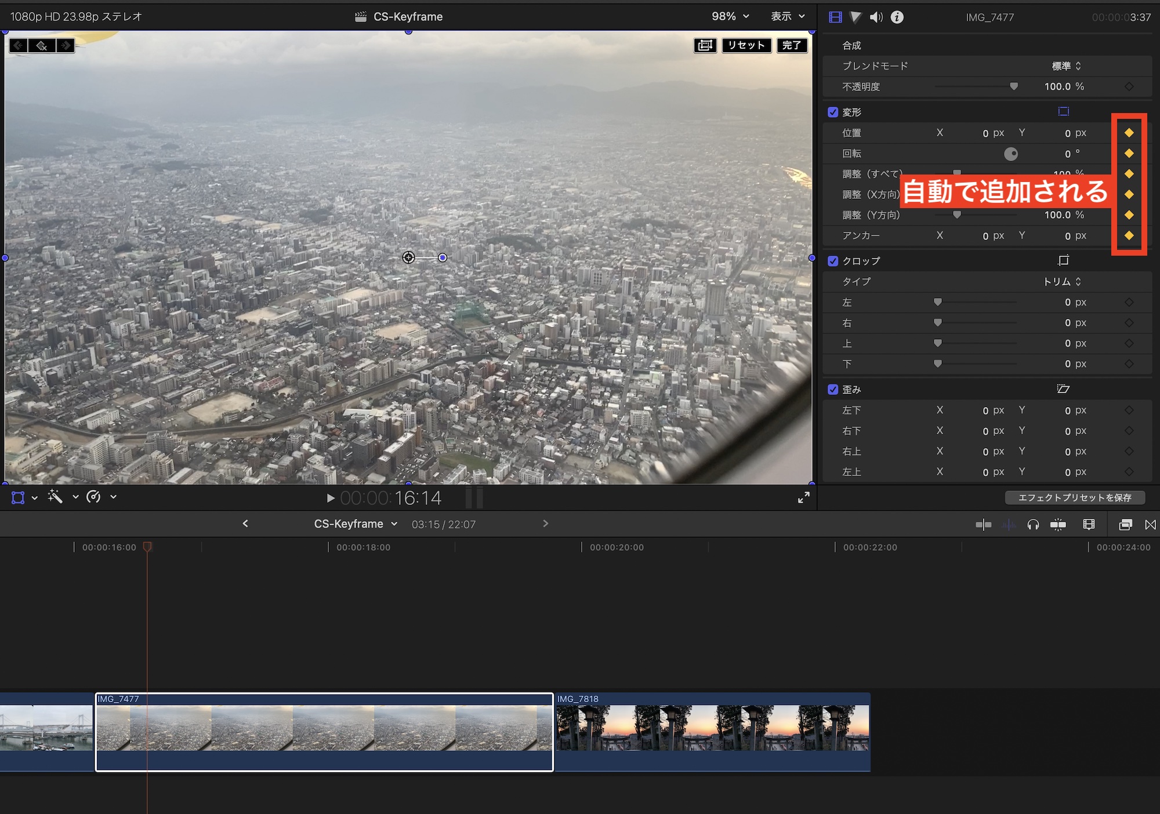Open the info inspector icon
Image resolution: width=1160 pixels, height=814 pixels.
[x=897, y=17]
